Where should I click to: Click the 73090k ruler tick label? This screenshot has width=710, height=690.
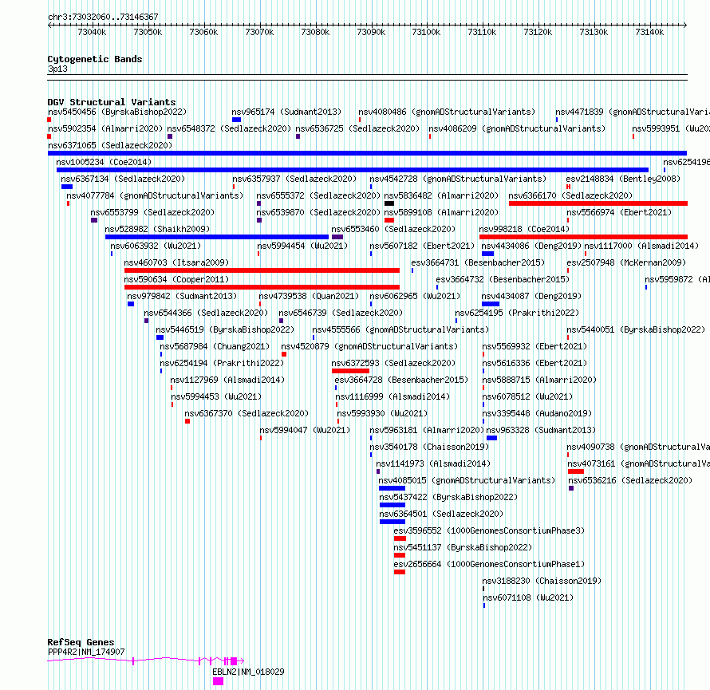371,32
